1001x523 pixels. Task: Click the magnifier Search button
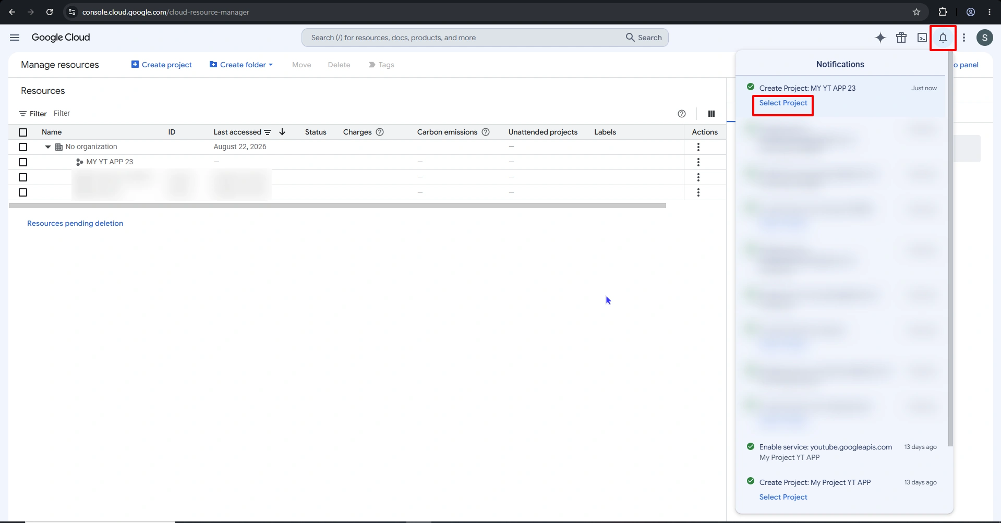tap(644, 38)
